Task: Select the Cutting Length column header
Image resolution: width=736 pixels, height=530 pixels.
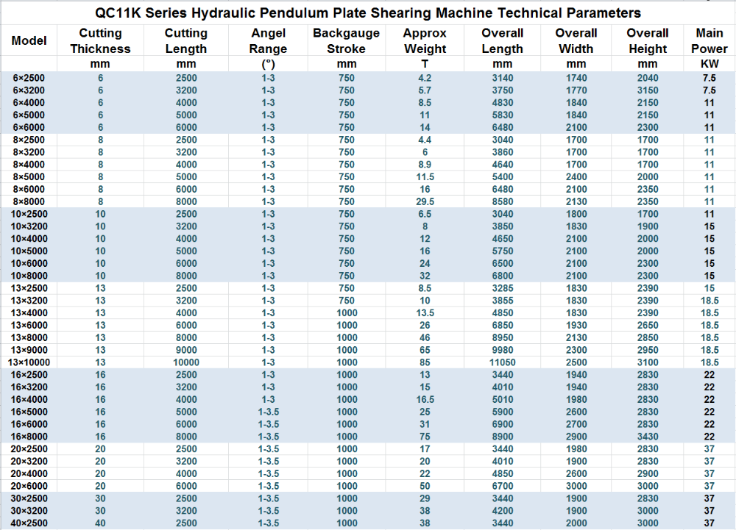Action: pos(186,40)
